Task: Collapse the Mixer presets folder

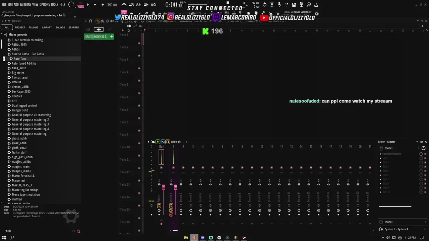Action: [x=1, y=34]
